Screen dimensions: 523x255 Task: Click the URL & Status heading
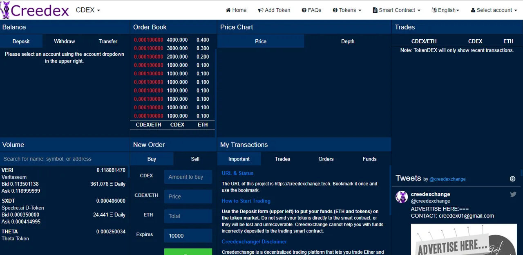point(238,173)
